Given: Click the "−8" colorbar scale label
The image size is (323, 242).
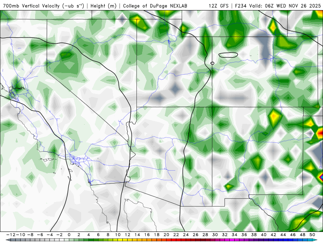Looking at the screenshot, I should point(30,235).
